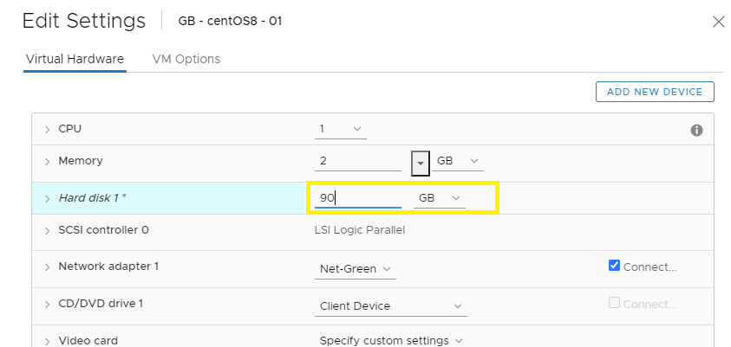Close the Edit Settings dialog

tap(718, 22)
